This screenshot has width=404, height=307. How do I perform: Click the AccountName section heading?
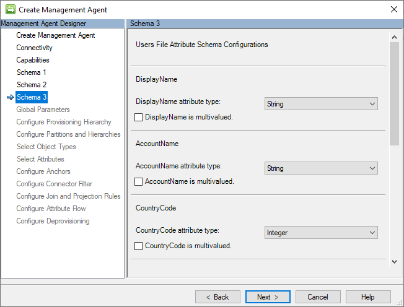pos(157,144)
